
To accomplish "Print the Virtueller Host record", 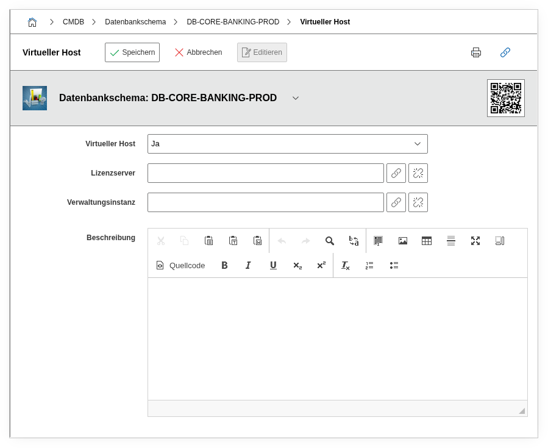I will click(476, 52).
